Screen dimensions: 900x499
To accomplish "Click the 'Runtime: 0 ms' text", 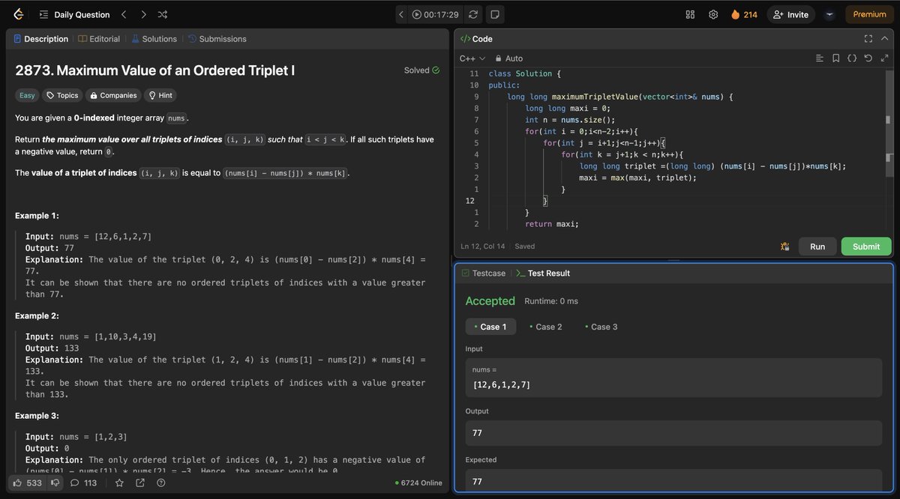I will [551, 301].
